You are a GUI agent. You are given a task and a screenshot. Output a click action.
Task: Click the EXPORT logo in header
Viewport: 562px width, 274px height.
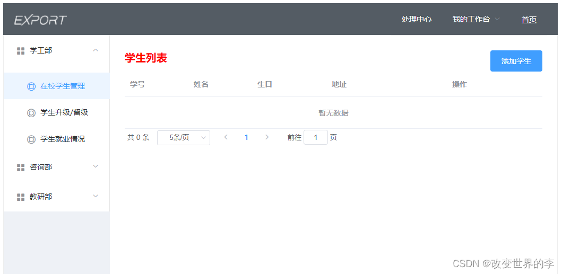tap(40, 20)
